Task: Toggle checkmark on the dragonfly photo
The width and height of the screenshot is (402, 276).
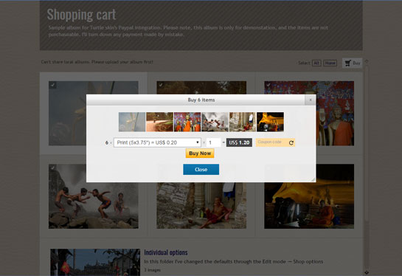Action: point(52,85)
